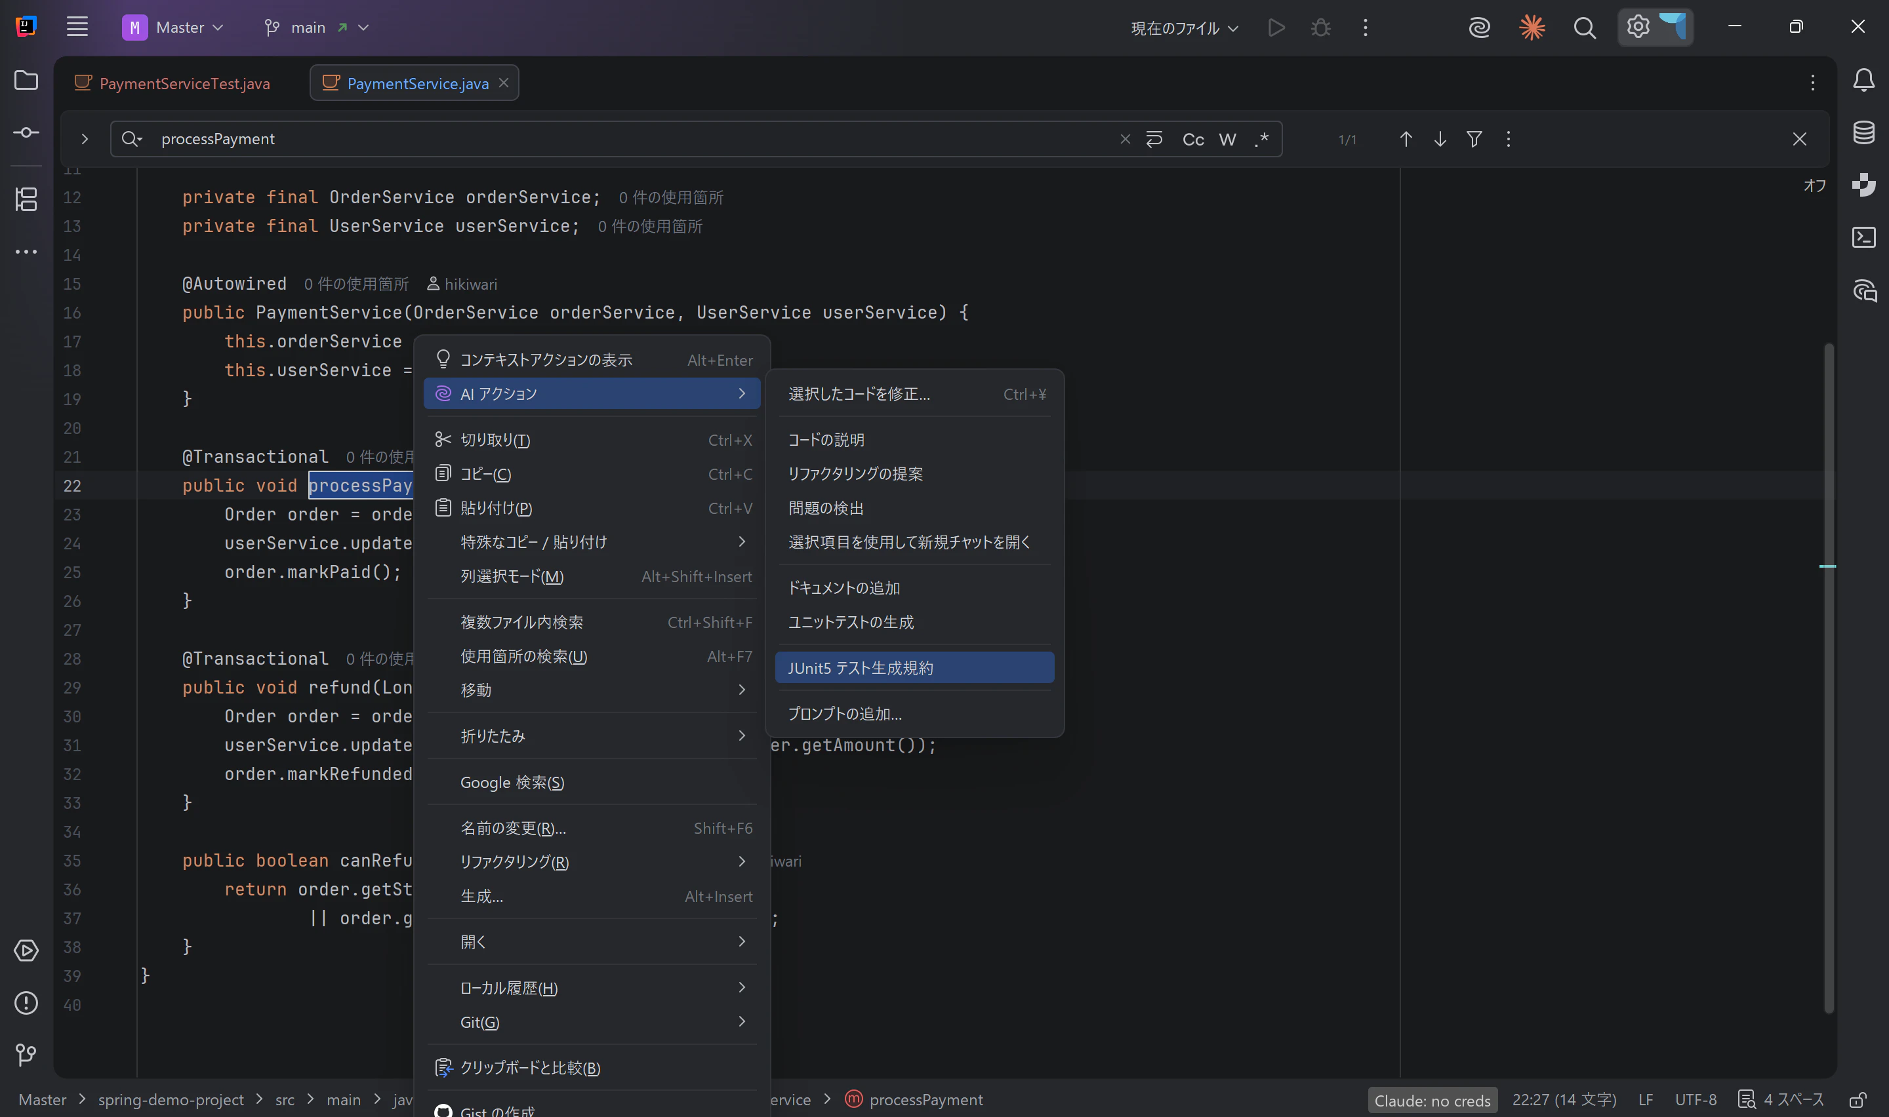
Task: Open search filter options
Action: pyautogui.click(x=1474, y=139)
